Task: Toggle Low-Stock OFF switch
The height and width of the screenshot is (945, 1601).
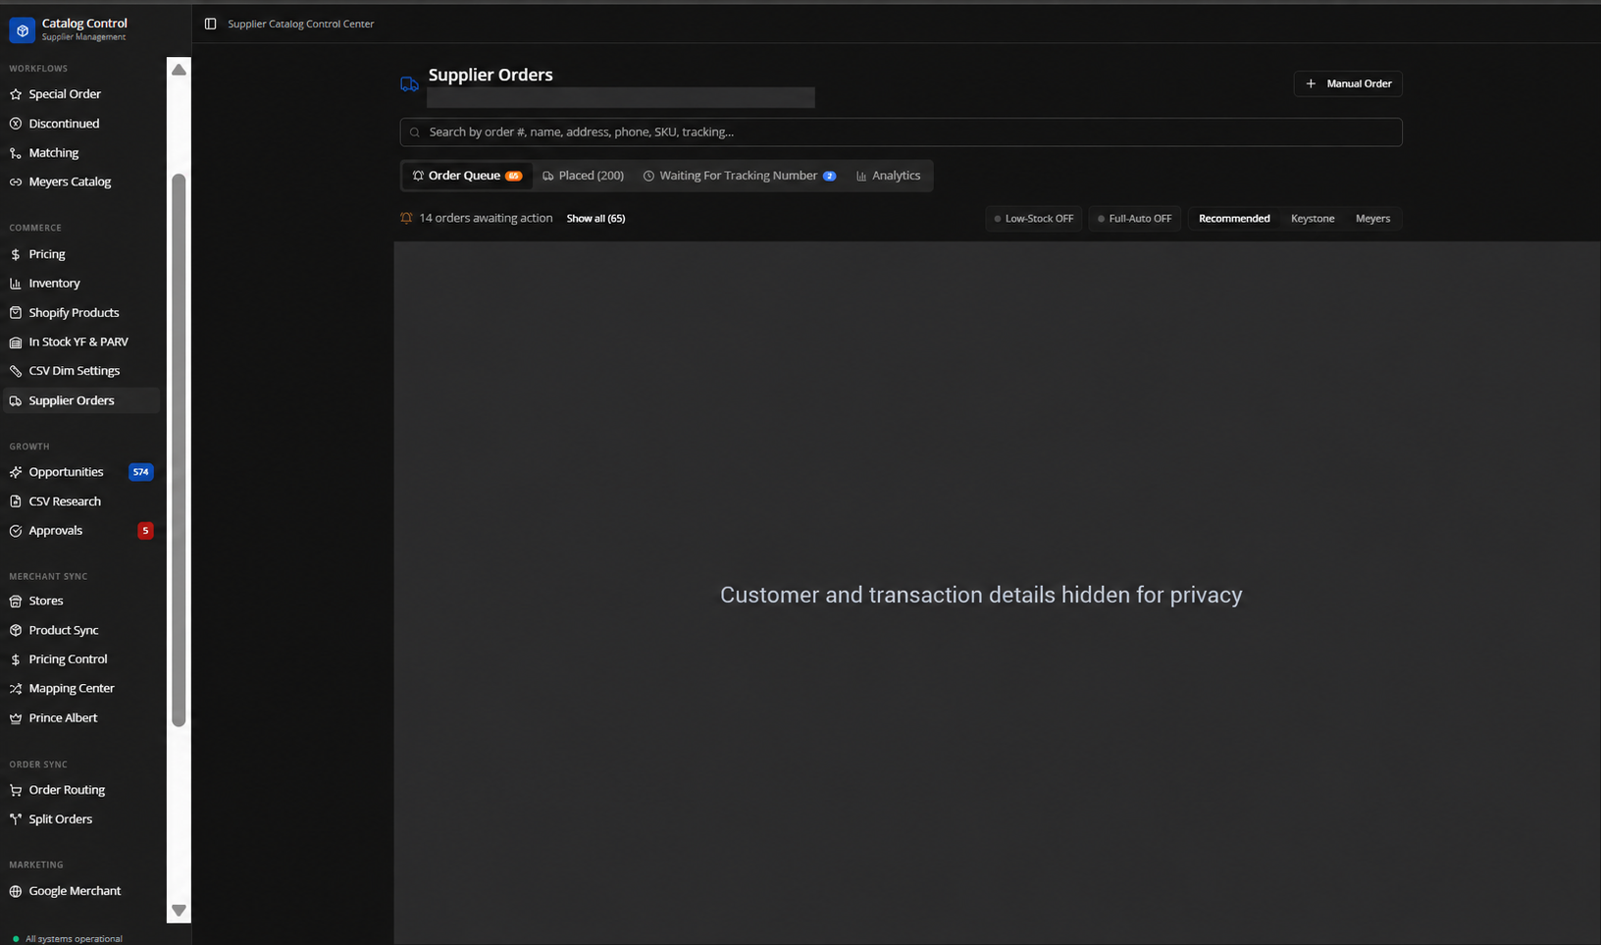Action: [1034, 219]
